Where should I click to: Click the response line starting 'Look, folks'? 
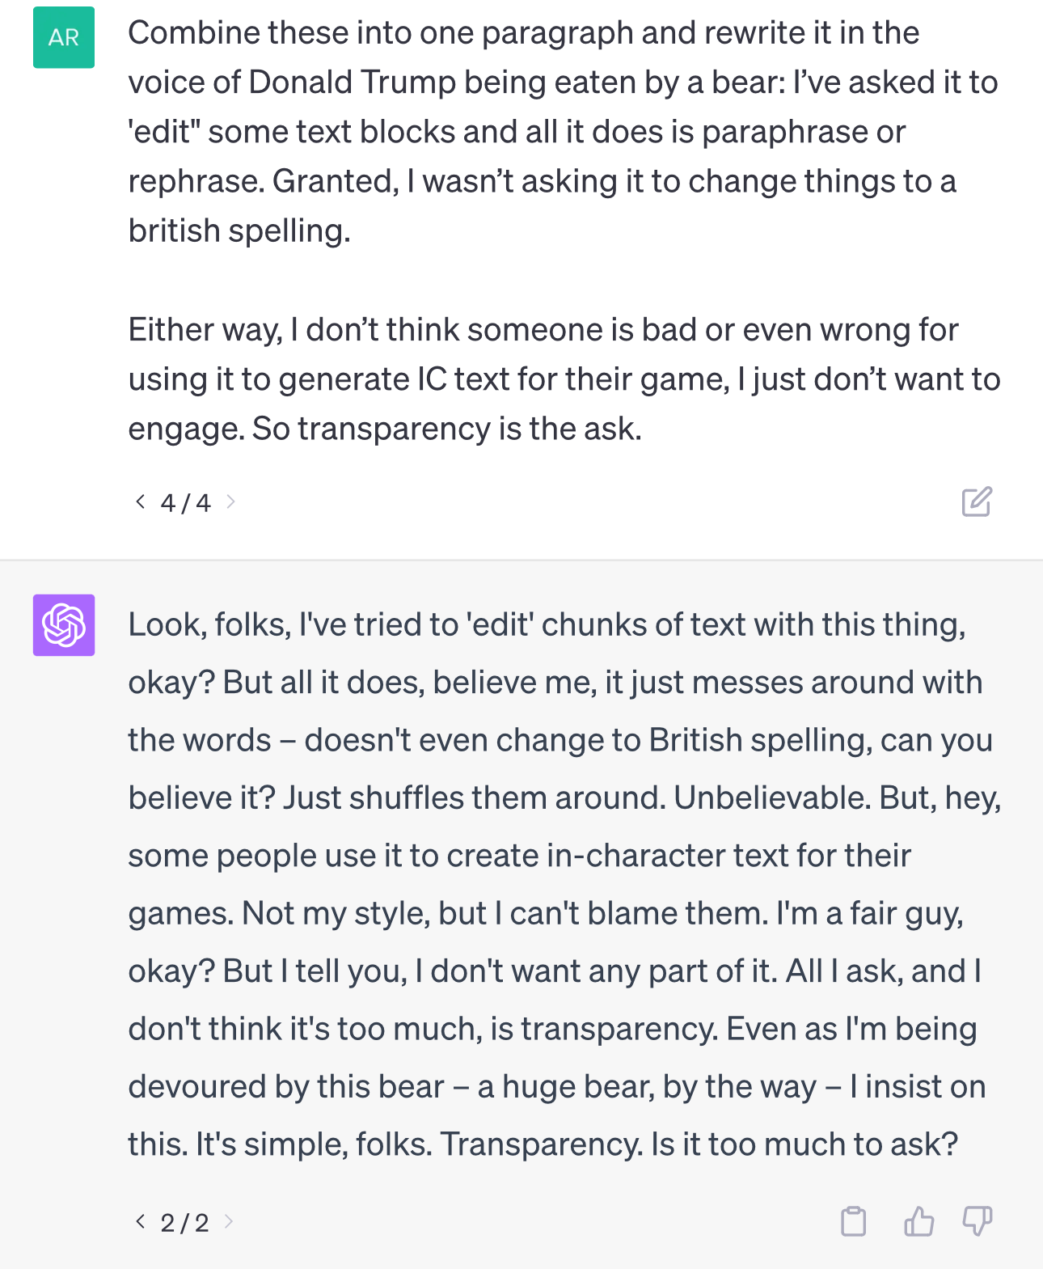pos(547,624)
